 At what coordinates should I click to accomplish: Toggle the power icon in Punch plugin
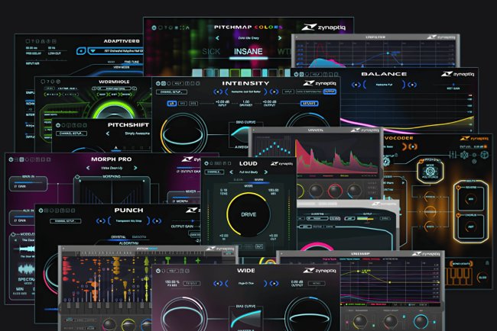click(41, 210)
